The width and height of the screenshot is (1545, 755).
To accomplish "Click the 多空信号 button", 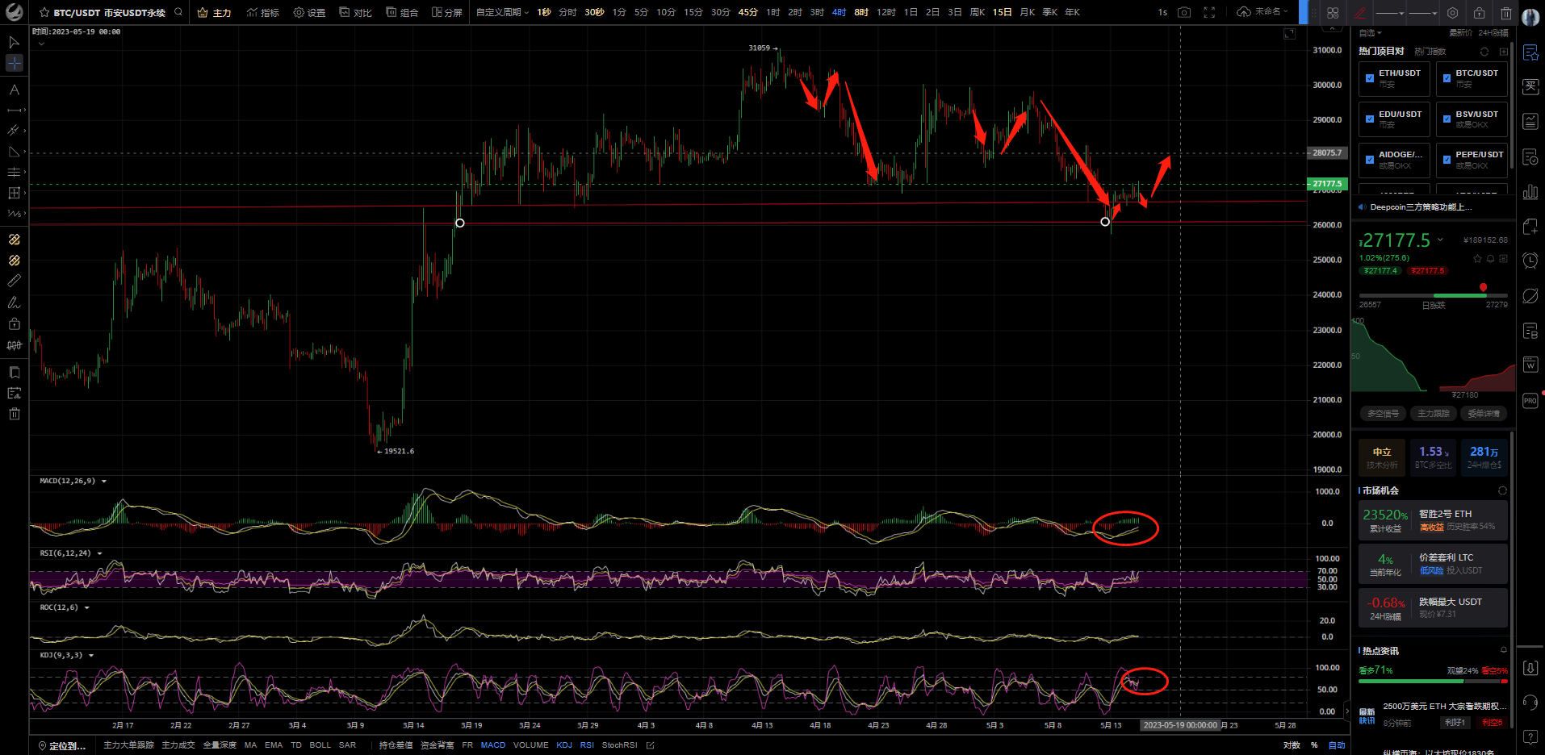I will pos(1384,414).
